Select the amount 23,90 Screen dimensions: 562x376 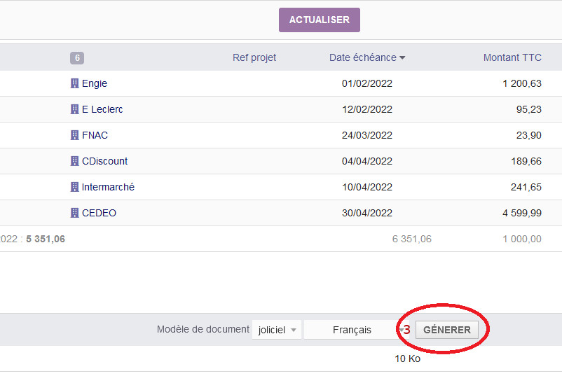(528, 135)
